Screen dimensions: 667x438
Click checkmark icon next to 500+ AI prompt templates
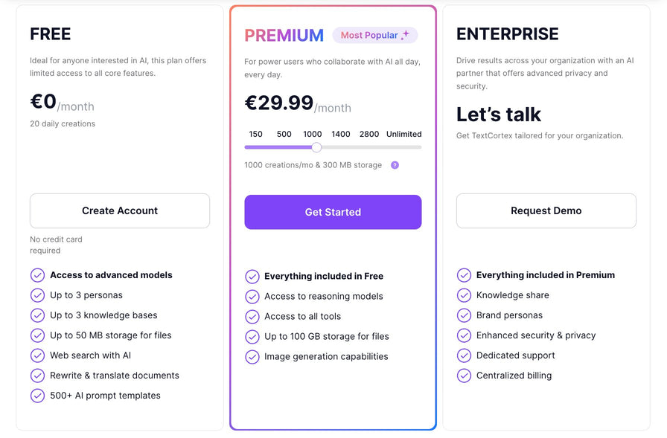37,396
